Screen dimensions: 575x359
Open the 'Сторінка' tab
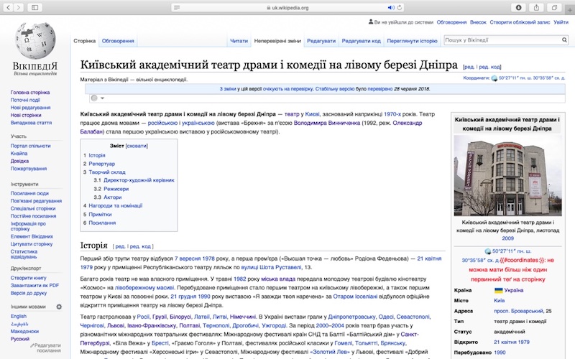coord(84,41)
